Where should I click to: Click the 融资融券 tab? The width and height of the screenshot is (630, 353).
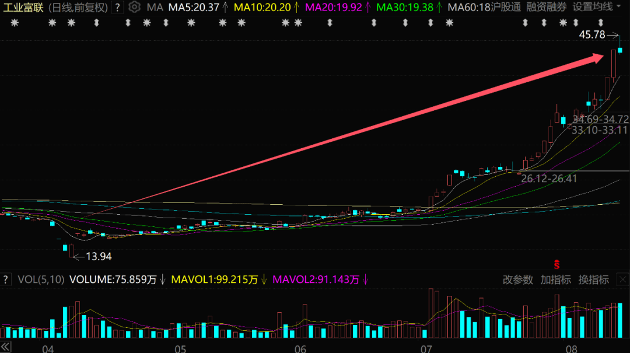click(x=546, y=8)
